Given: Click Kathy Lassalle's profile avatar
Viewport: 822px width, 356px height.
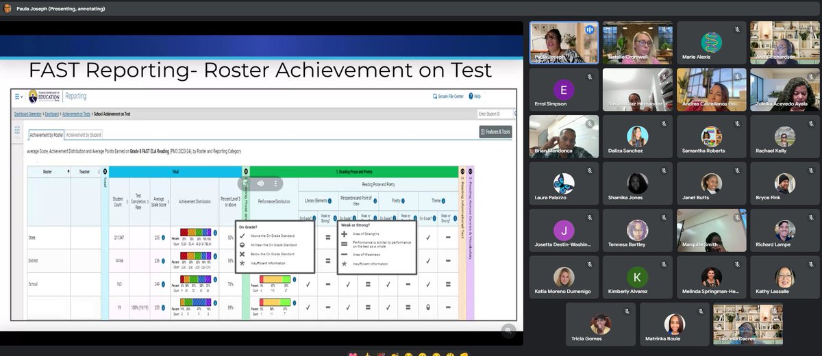Looking at the screenshot, I should 784,277.
